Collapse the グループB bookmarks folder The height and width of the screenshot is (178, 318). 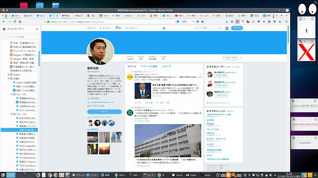coord(11,114)
